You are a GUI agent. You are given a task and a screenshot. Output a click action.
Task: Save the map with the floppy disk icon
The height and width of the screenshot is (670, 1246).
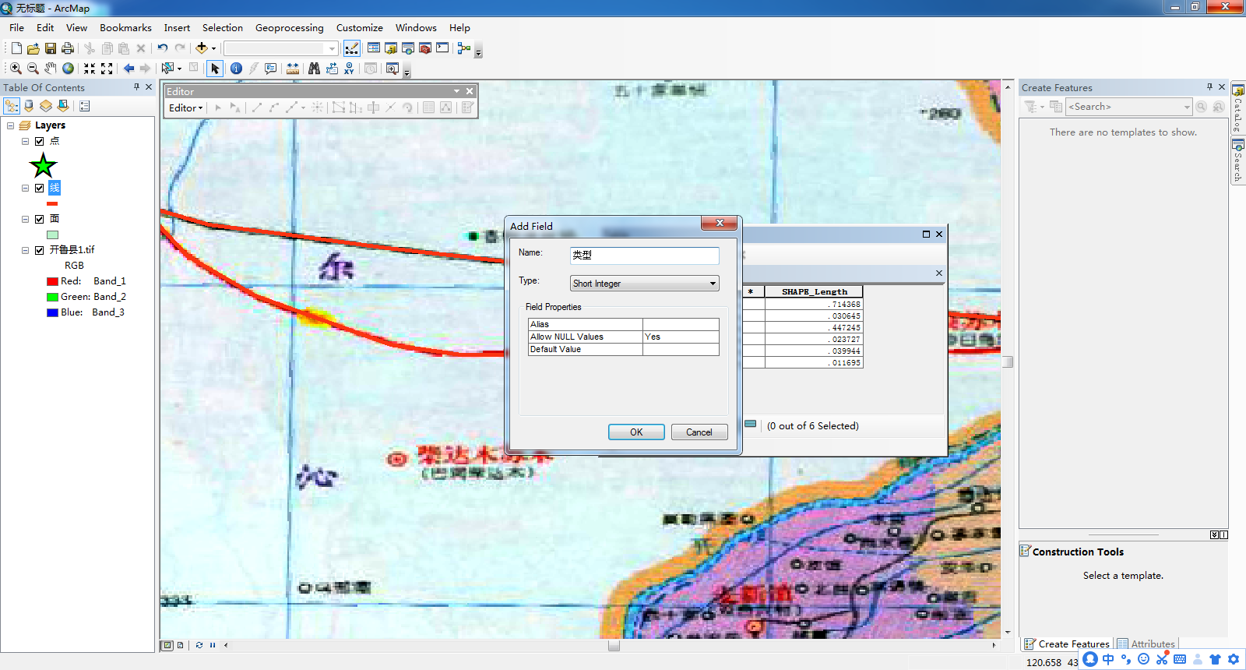tap(51, 48)
